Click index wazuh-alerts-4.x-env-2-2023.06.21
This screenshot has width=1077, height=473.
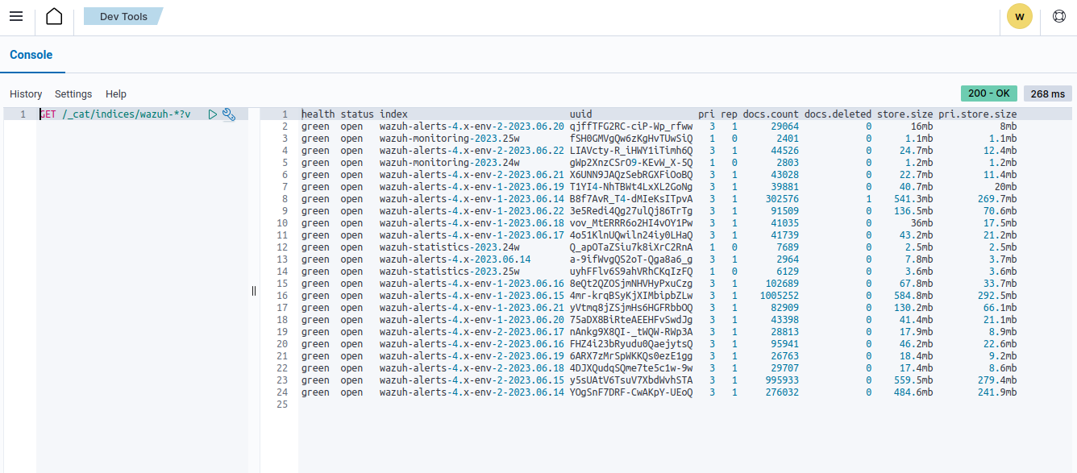472,175
